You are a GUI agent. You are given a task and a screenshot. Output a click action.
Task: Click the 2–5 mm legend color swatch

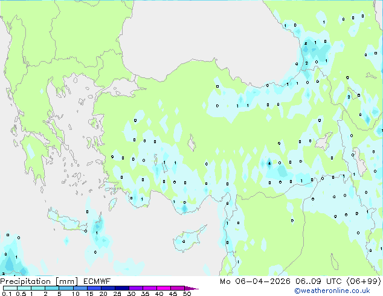(x=52, y=288)
